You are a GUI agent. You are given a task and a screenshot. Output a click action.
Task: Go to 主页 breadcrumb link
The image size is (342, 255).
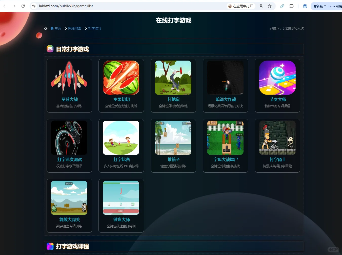click(x=58, y=28)
